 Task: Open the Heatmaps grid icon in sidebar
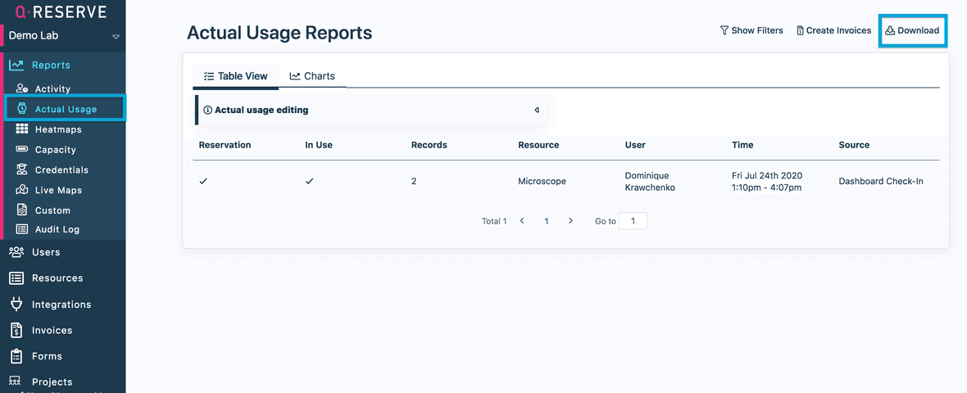(21, 129)
